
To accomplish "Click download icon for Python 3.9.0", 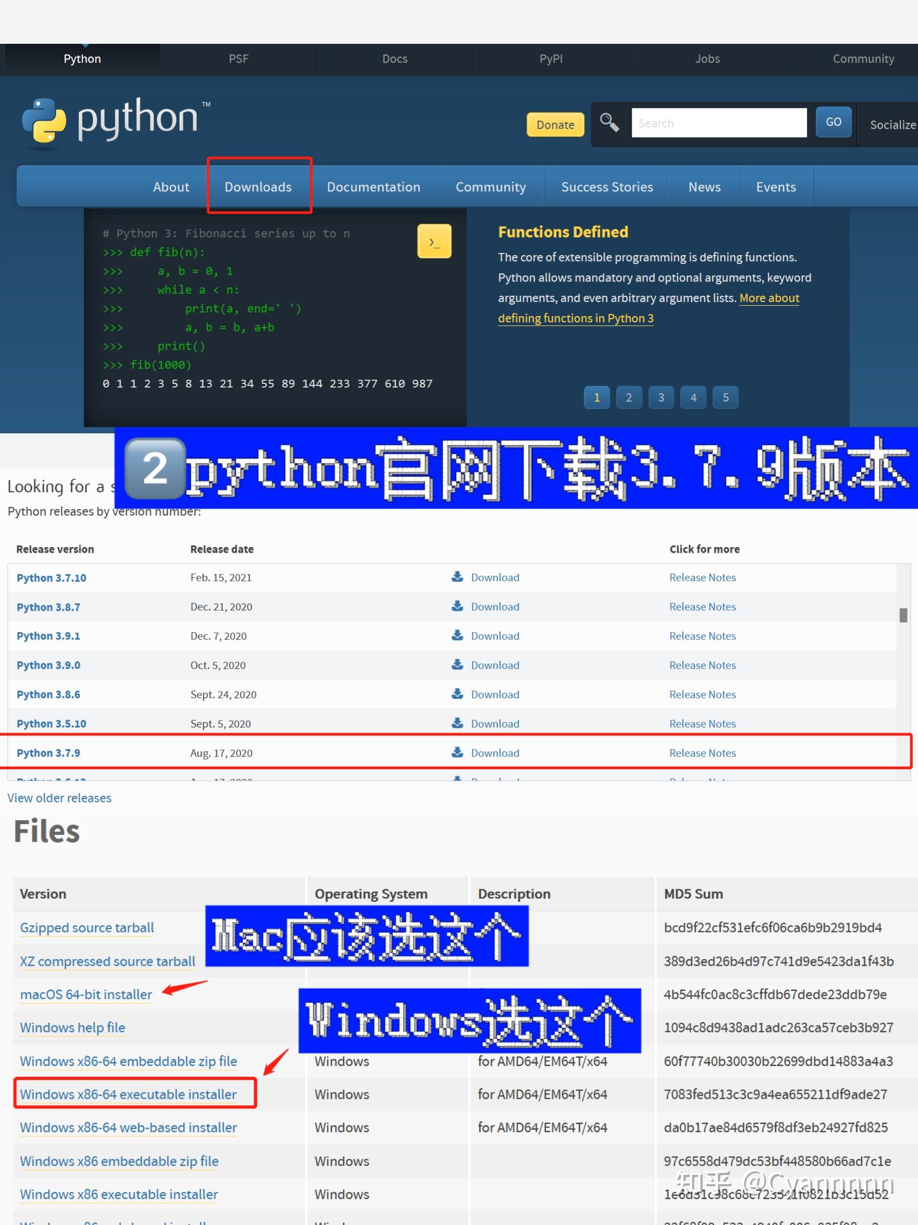I will (457, 665).
